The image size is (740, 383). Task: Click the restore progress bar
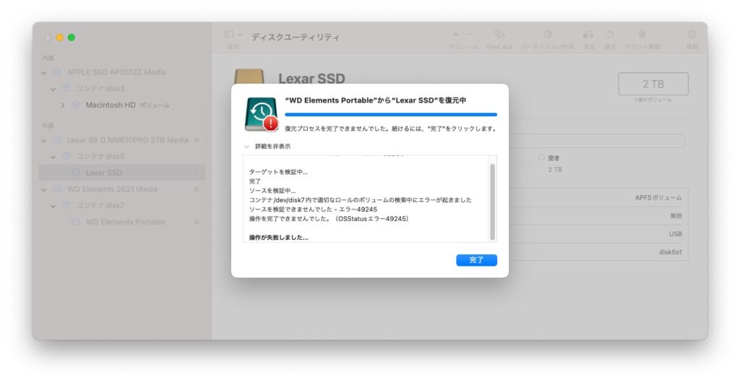coord(391,114)
